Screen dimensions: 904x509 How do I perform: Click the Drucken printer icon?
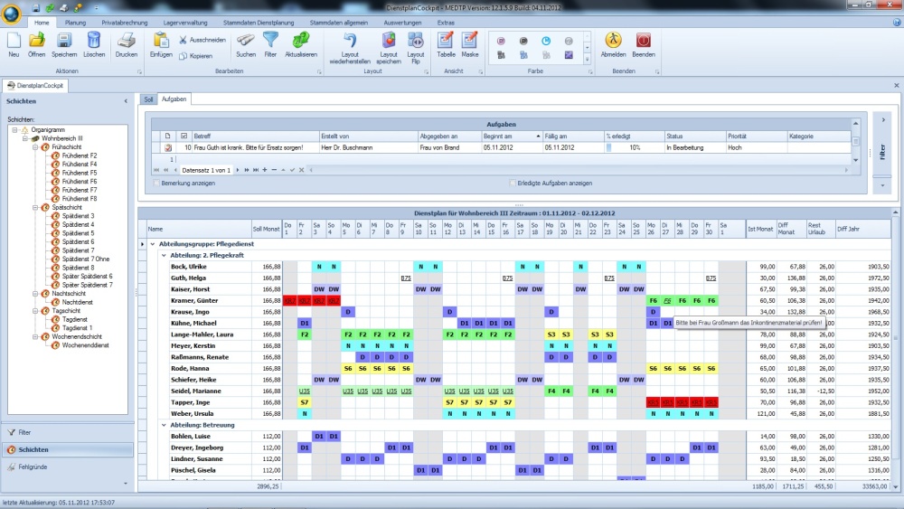point(127,41)
